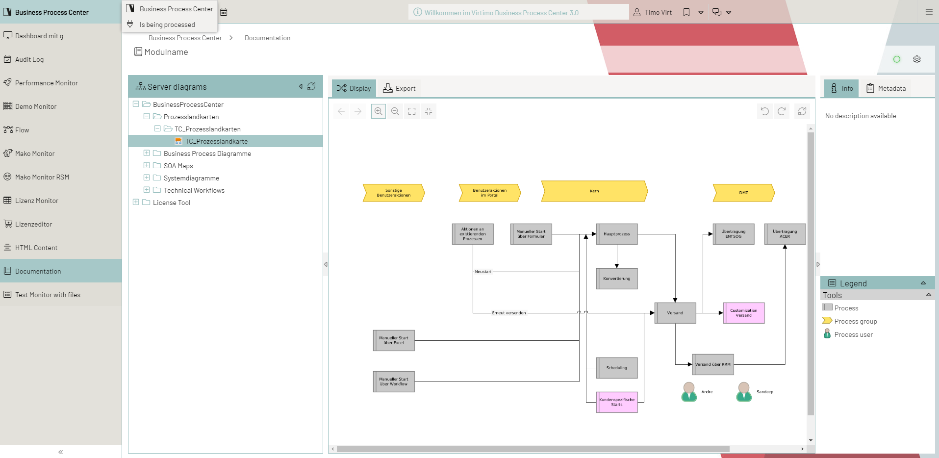The height and width of the screenshot is (458, 939).
Task: Collapse the Prozesslandkarten folder
Action: 147,117
